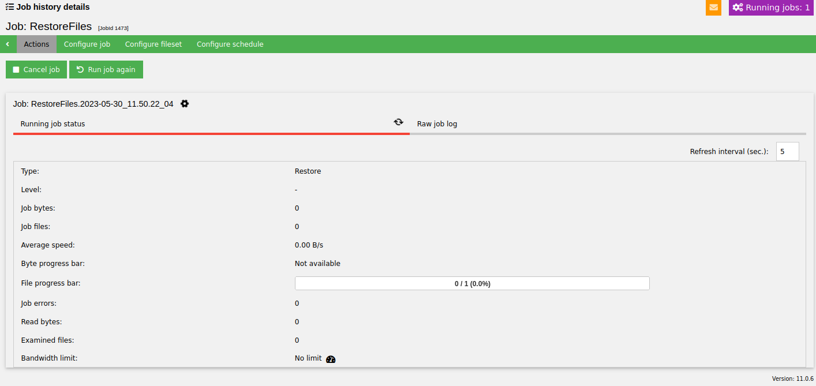Click the file progress bar
Image resolution: width=816 pixels, height=386 pixels.
click(472, 283)
